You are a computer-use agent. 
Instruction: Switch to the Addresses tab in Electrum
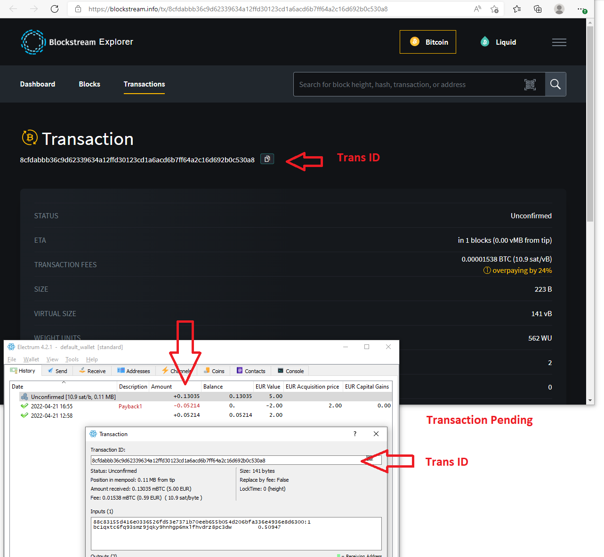(x=134, y=371)
